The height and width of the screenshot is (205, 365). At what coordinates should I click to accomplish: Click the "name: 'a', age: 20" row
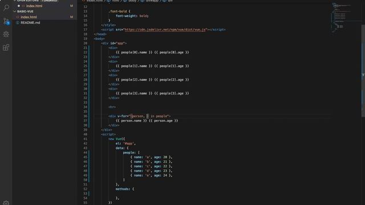pos(151,157)
